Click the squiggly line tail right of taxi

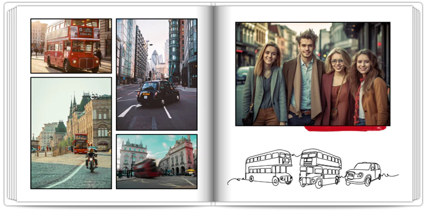(x=390, y=175)
